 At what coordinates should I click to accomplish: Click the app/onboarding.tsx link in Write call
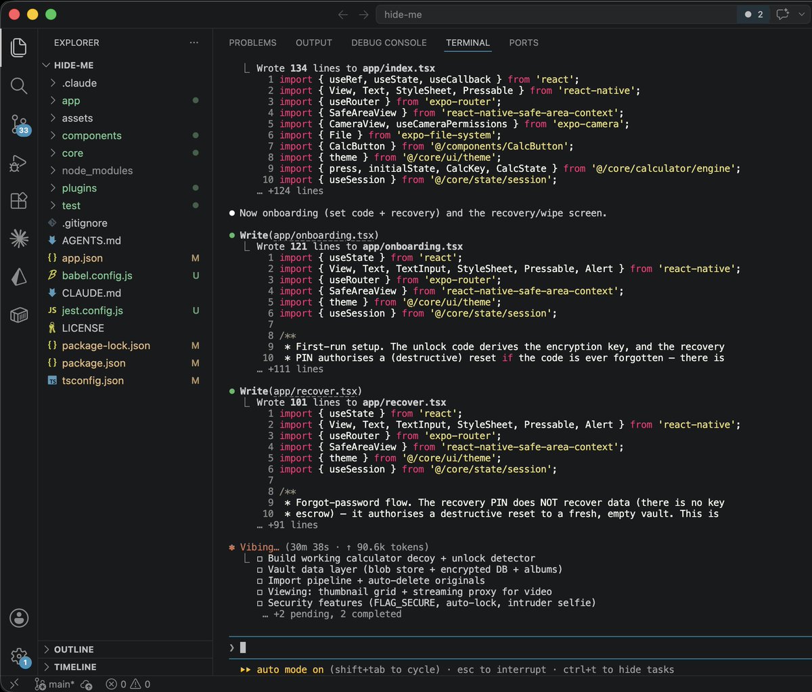(323, 235)
